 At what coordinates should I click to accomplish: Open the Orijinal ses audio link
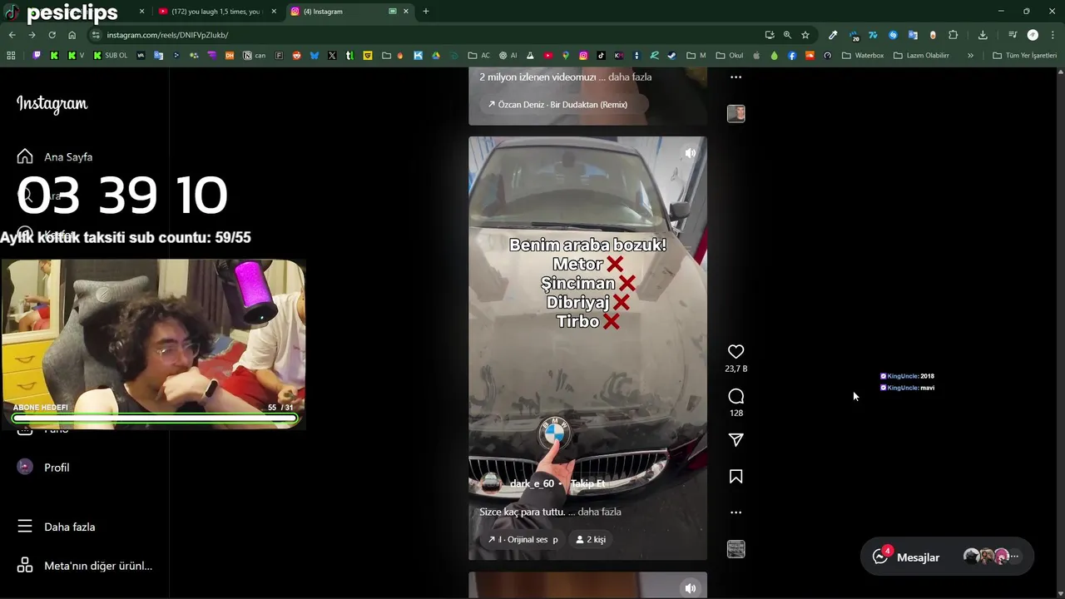pos(523,539)
